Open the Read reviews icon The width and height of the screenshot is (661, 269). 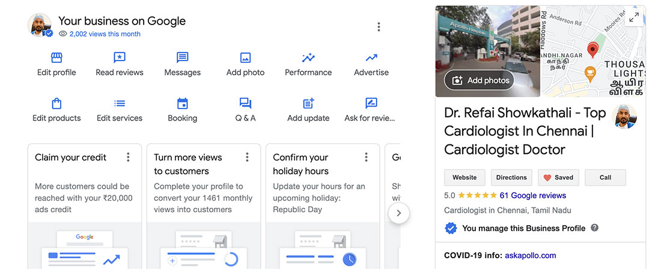(120, 58)
